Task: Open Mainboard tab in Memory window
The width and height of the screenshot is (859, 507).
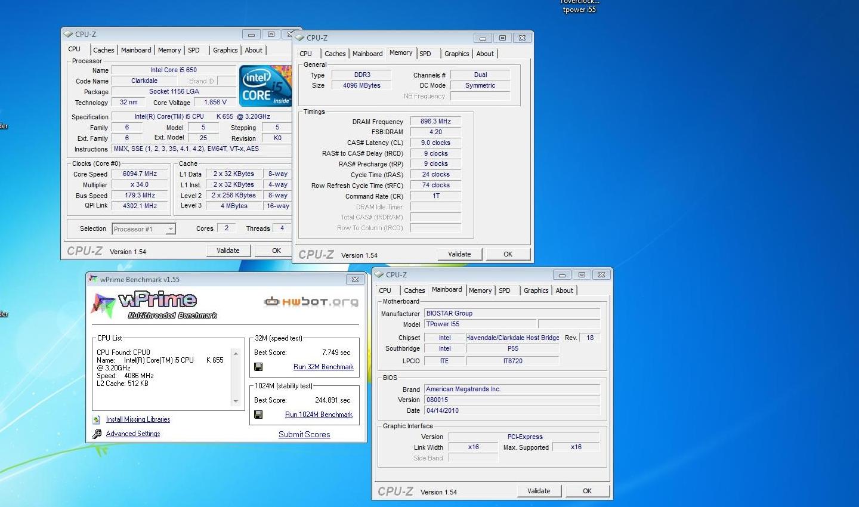Action: pyautogui.click(x=367, y=54)
